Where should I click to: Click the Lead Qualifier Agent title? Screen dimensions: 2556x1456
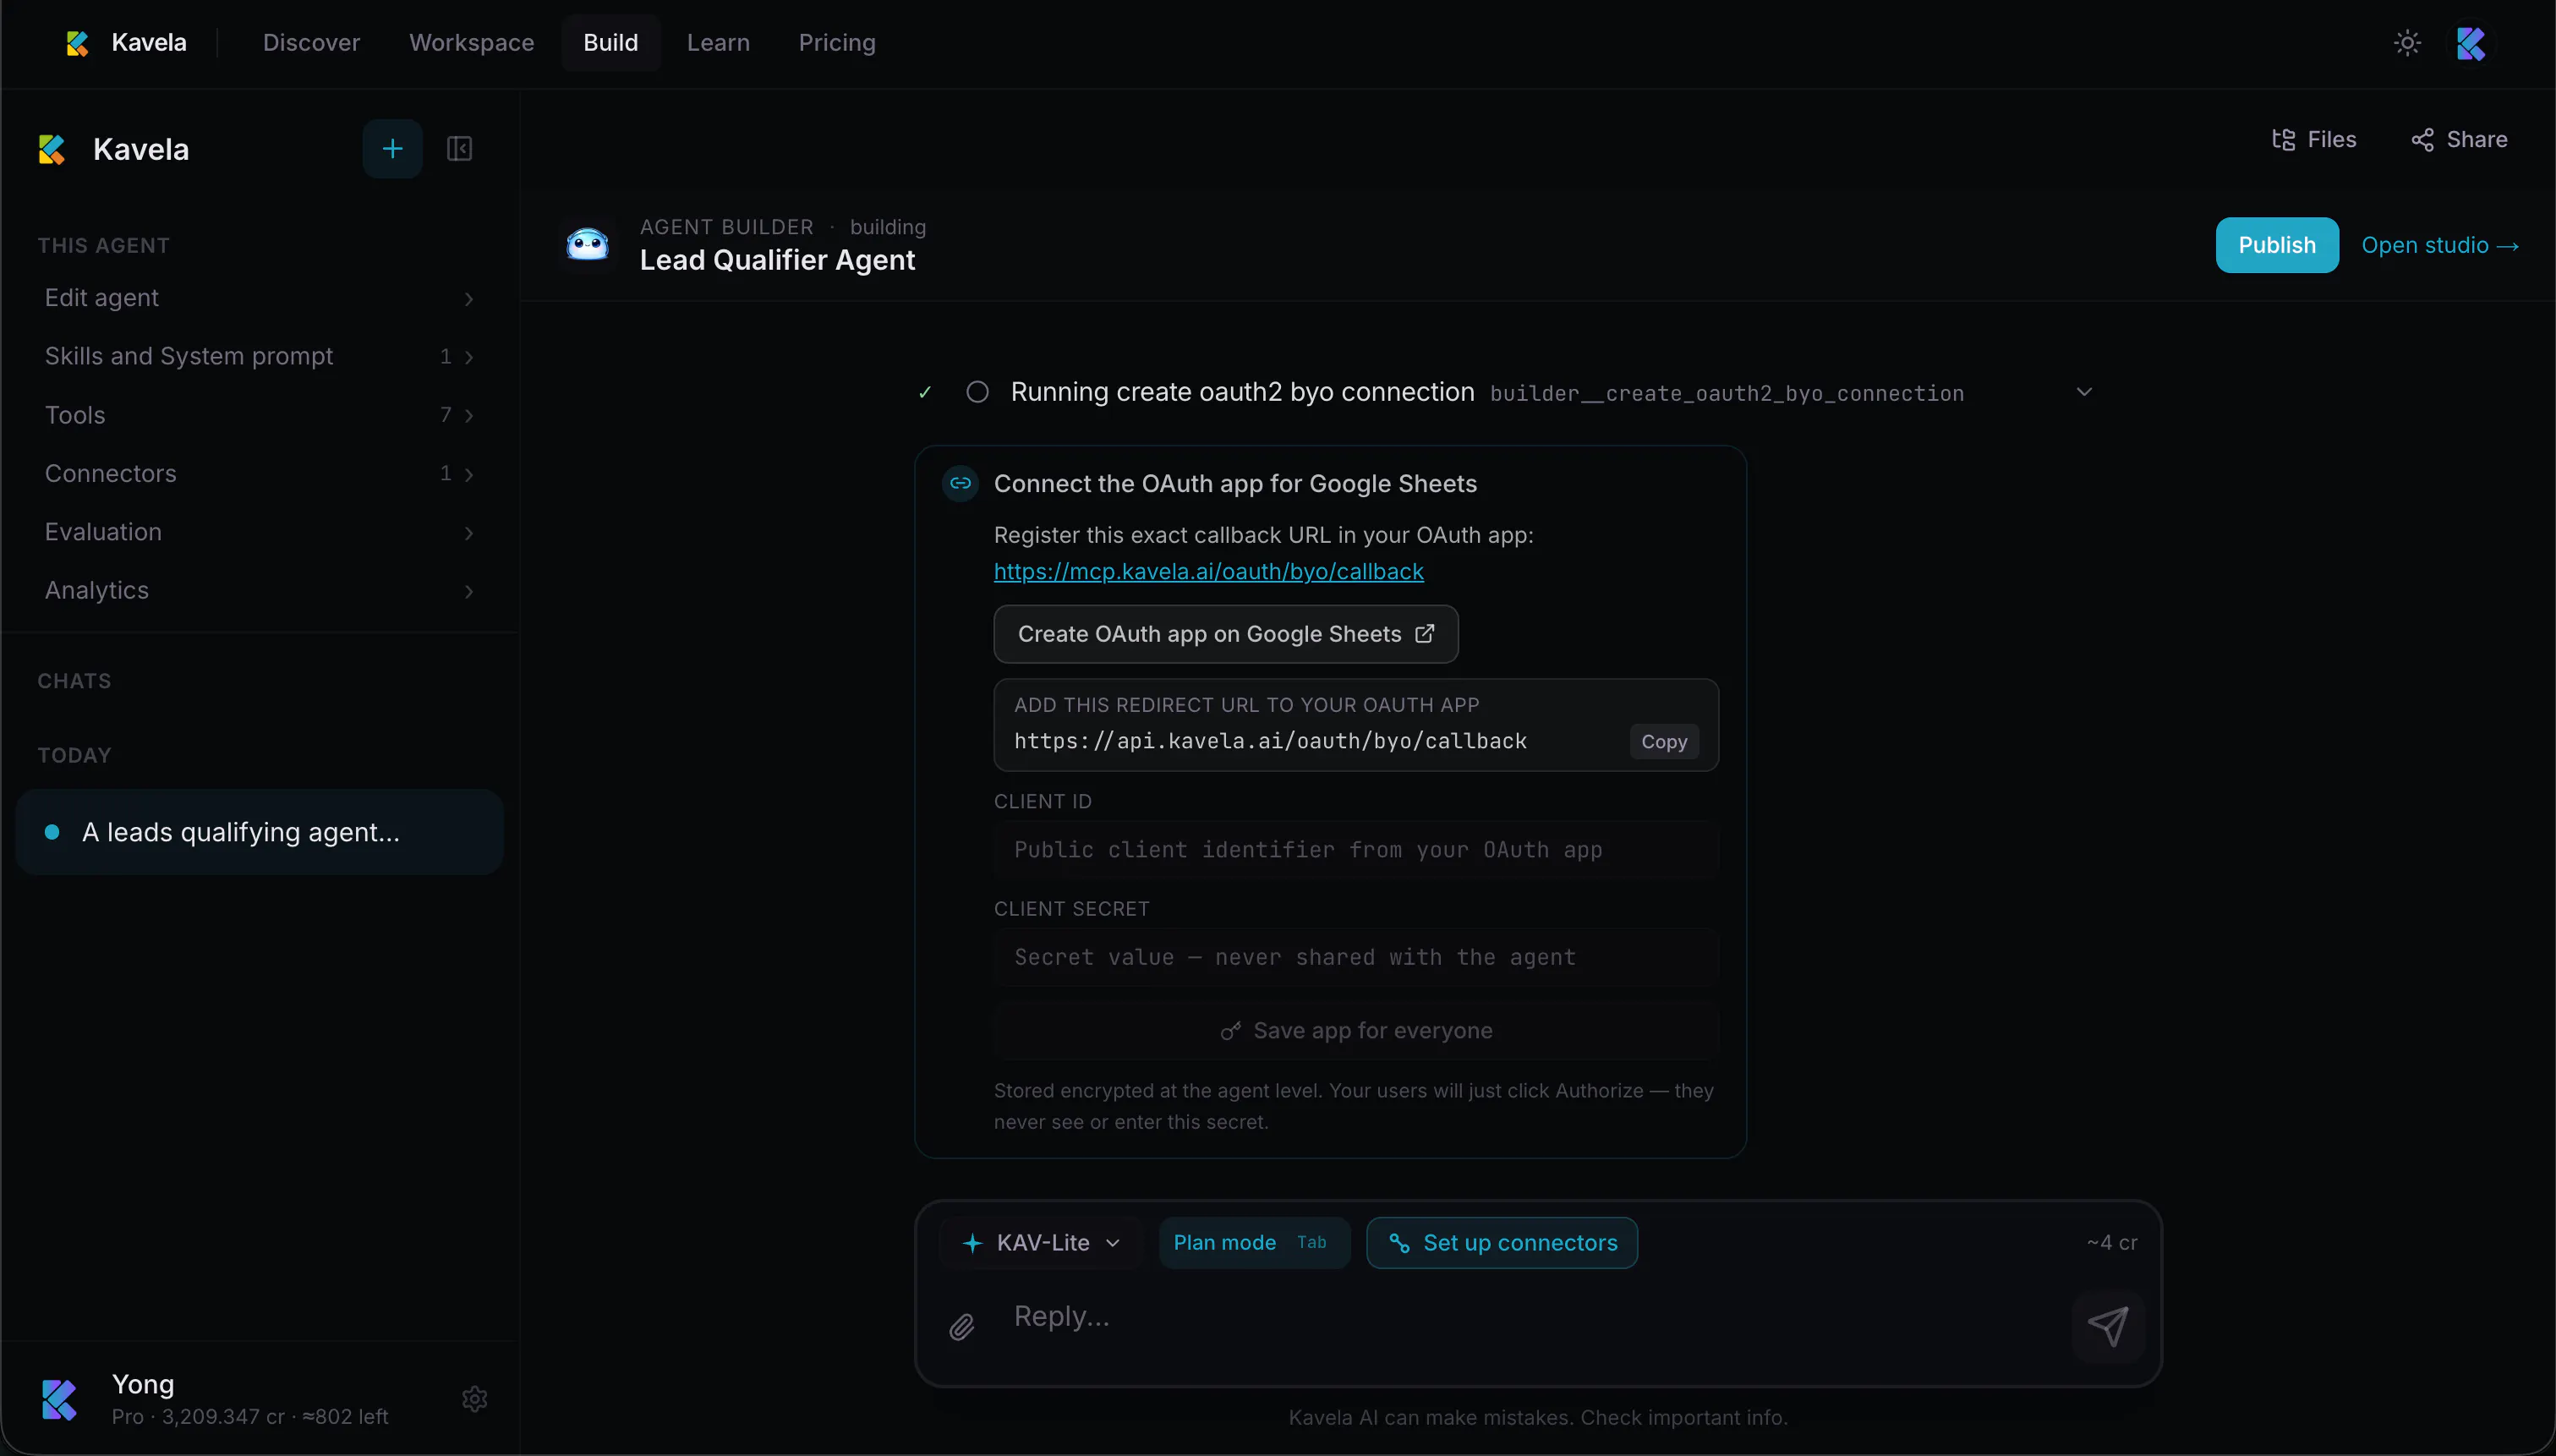point(777,260)
